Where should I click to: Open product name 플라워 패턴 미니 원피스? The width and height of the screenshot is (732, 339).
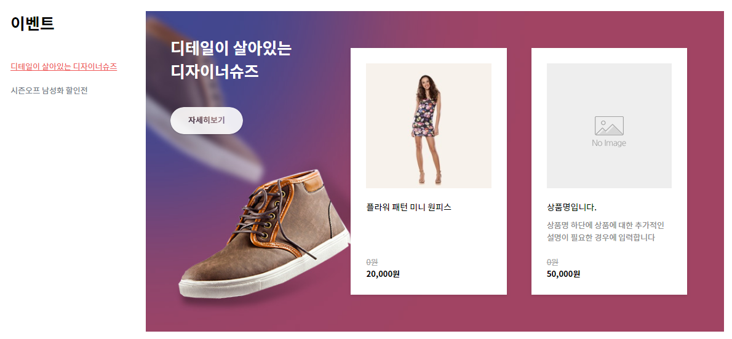[409, 207]
